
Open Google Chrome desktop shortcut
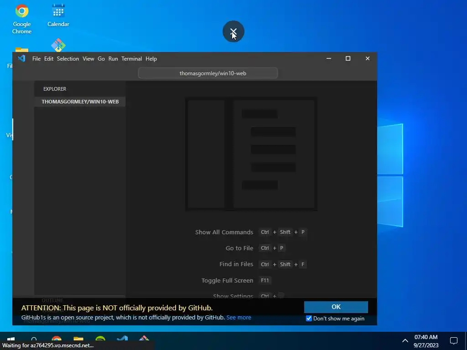pyautogui.click(x=22, y=19)
